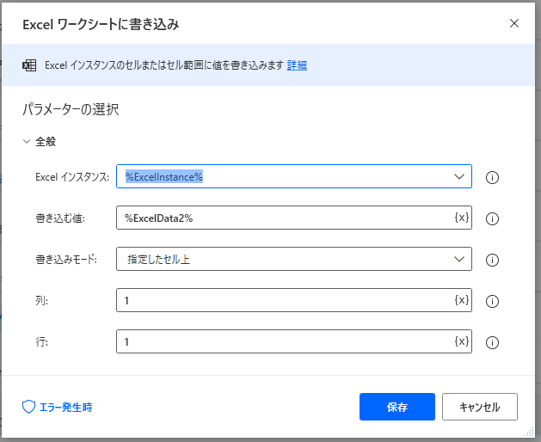Click info icon beside 行 field
The image size is (541, 442).
[492, 342]
